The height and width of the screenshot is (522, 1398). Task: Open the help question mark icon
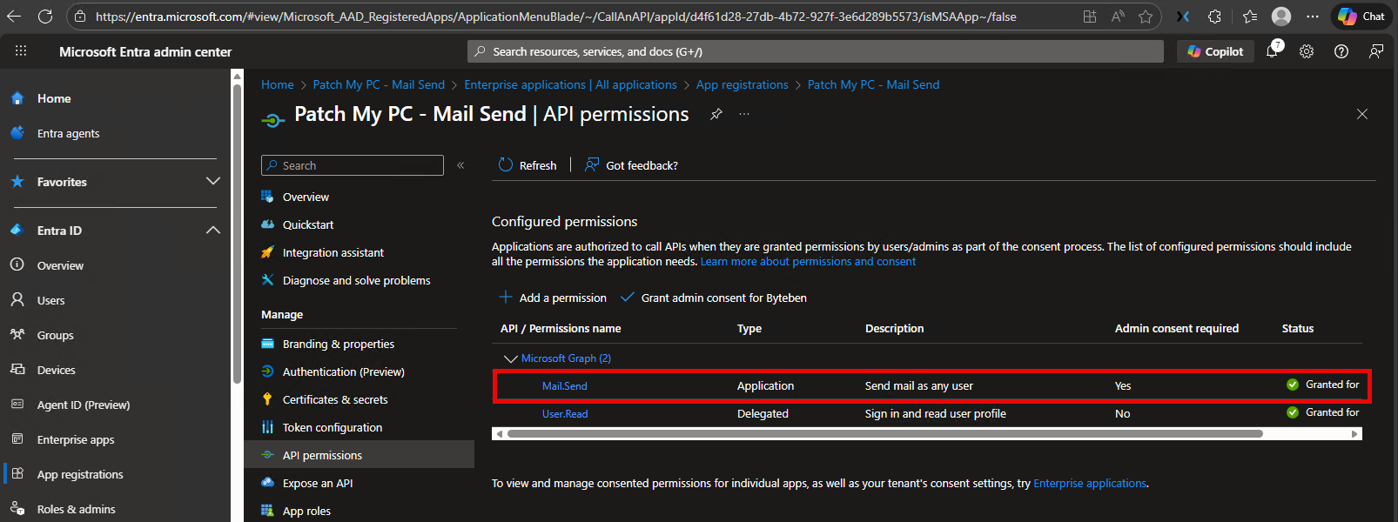point(1341,51)
